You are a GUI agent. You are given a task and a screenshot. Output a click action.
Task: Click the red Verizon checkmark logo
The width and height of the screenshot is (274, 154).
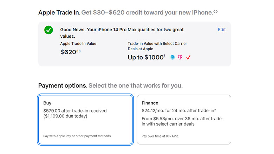[x=188, y=57]
